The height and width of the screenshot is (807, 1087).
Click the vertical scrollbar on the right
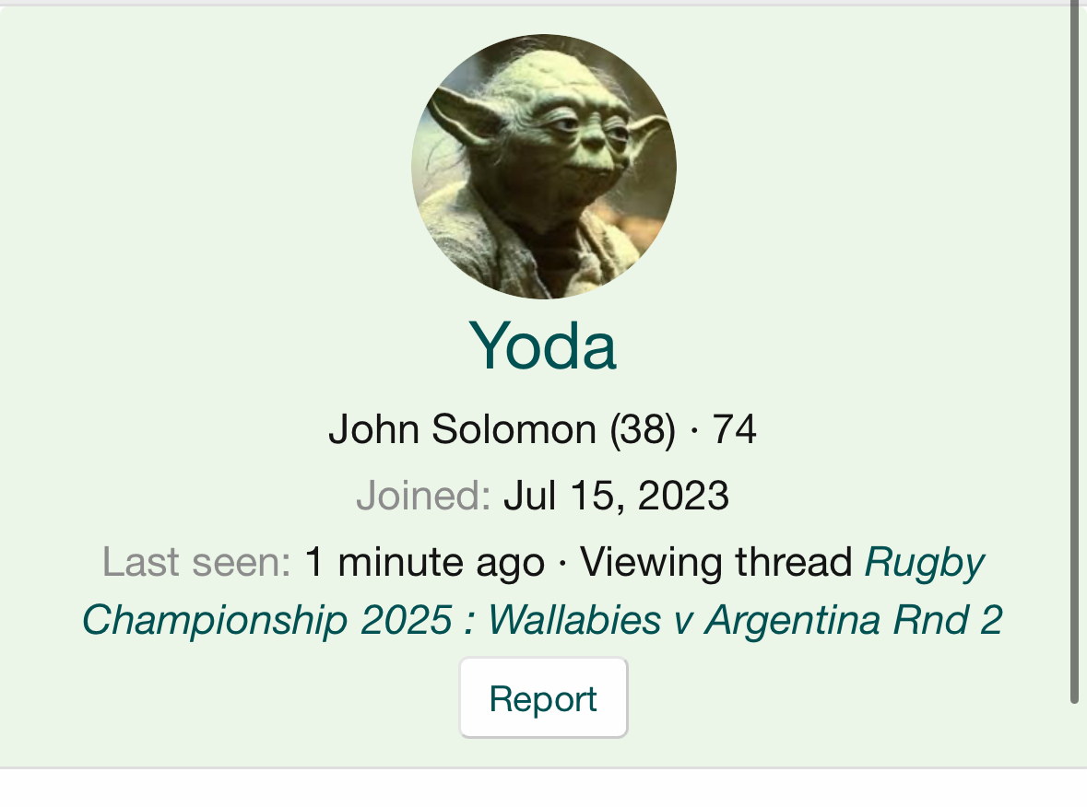(1074, 352)
